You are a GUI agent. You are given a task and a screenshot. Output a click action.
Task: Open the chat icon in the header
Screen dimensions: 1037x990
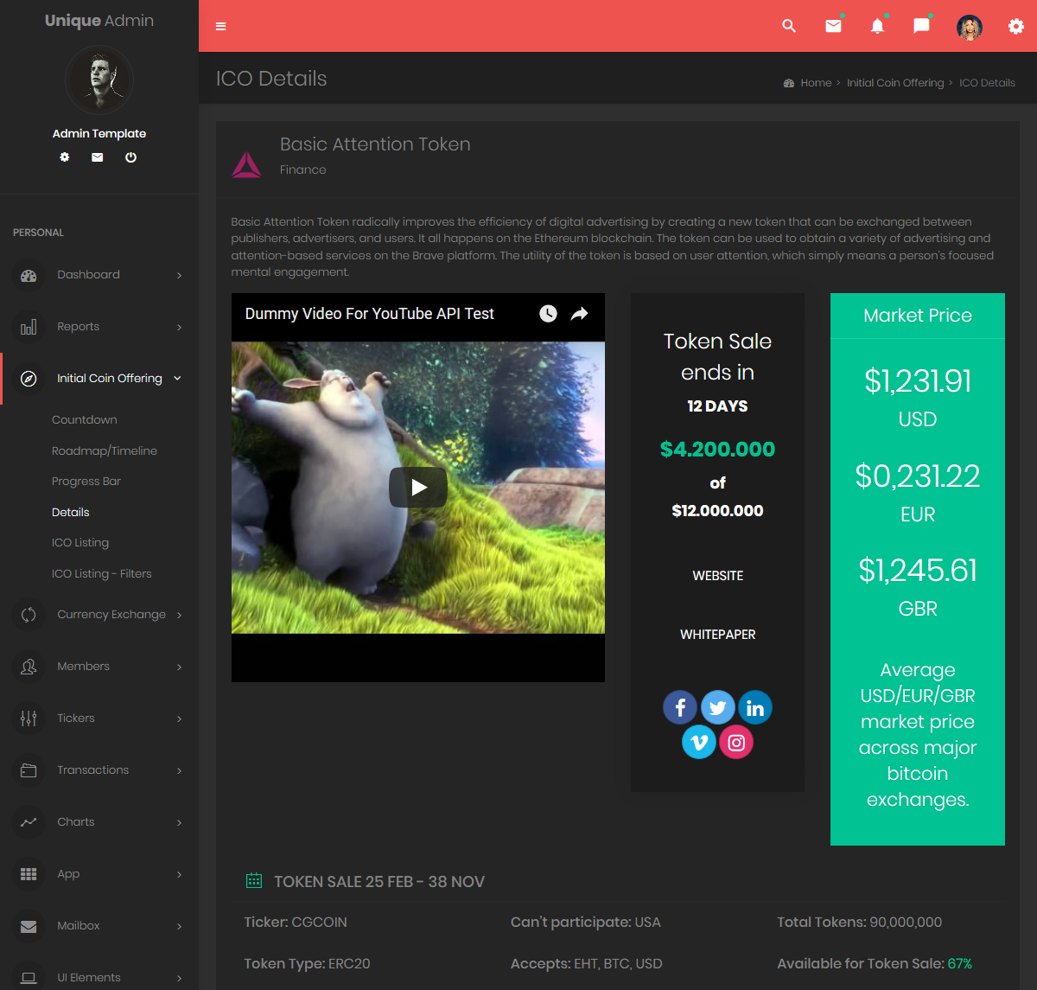(921, 26)
